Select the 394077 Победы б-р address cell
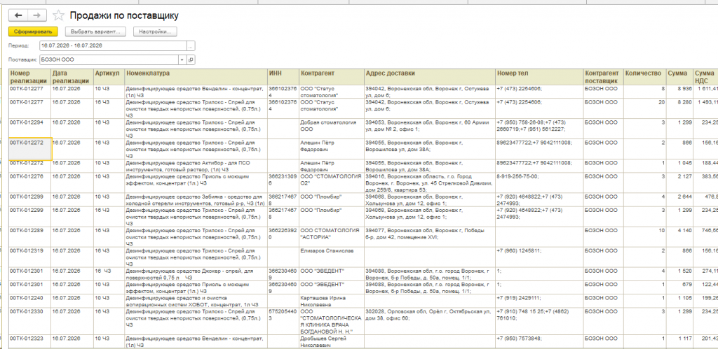The width and height of the screenshot is (718, 349). point(430,236)
